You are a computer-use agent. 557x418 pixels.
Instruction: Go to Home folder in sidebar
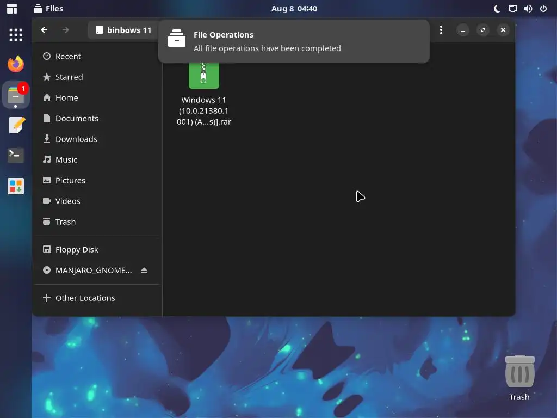coord(97,97)
